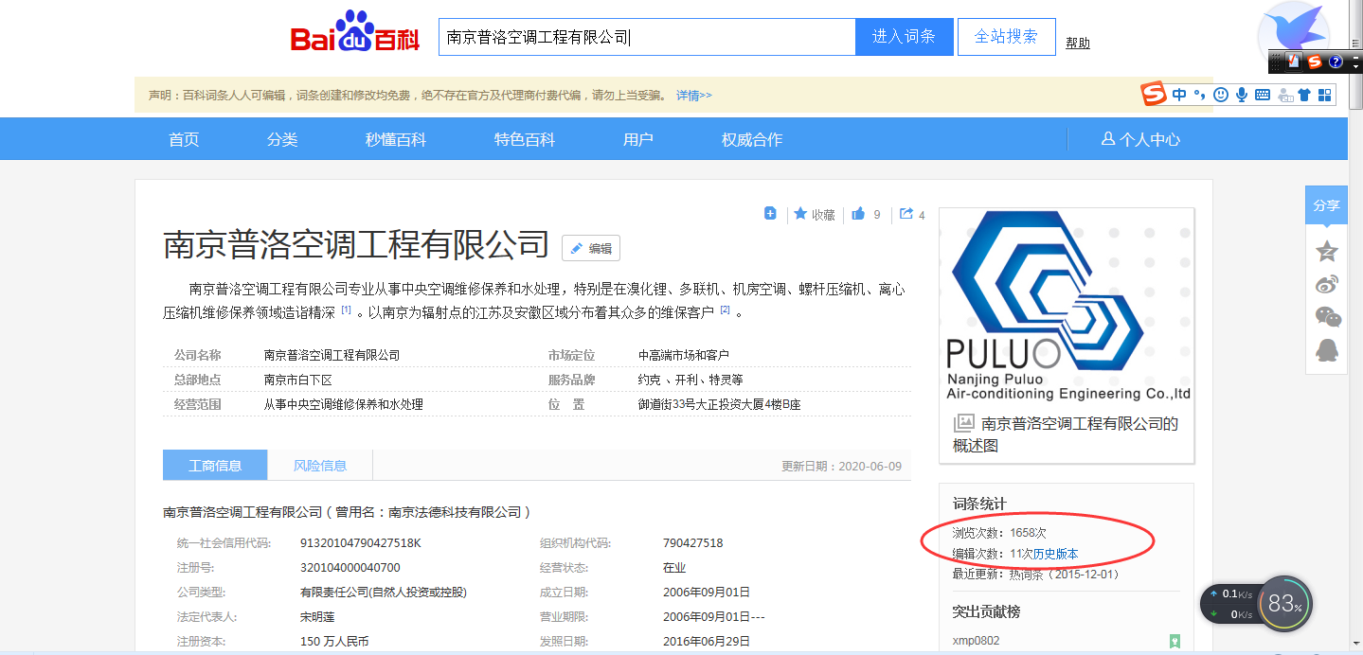This screenshot has width=1363, height=655.
Task: Open the 特色百科 navigation item
Action: click(525, 139)
